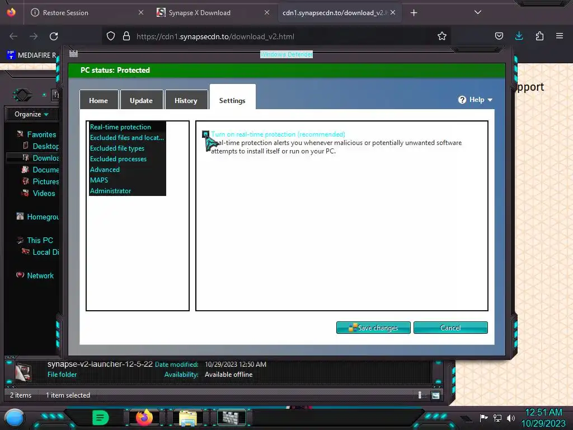This screenshot has width=573, height=430.
Task: Open a new Firefox tab
Action: click(414, 13)
